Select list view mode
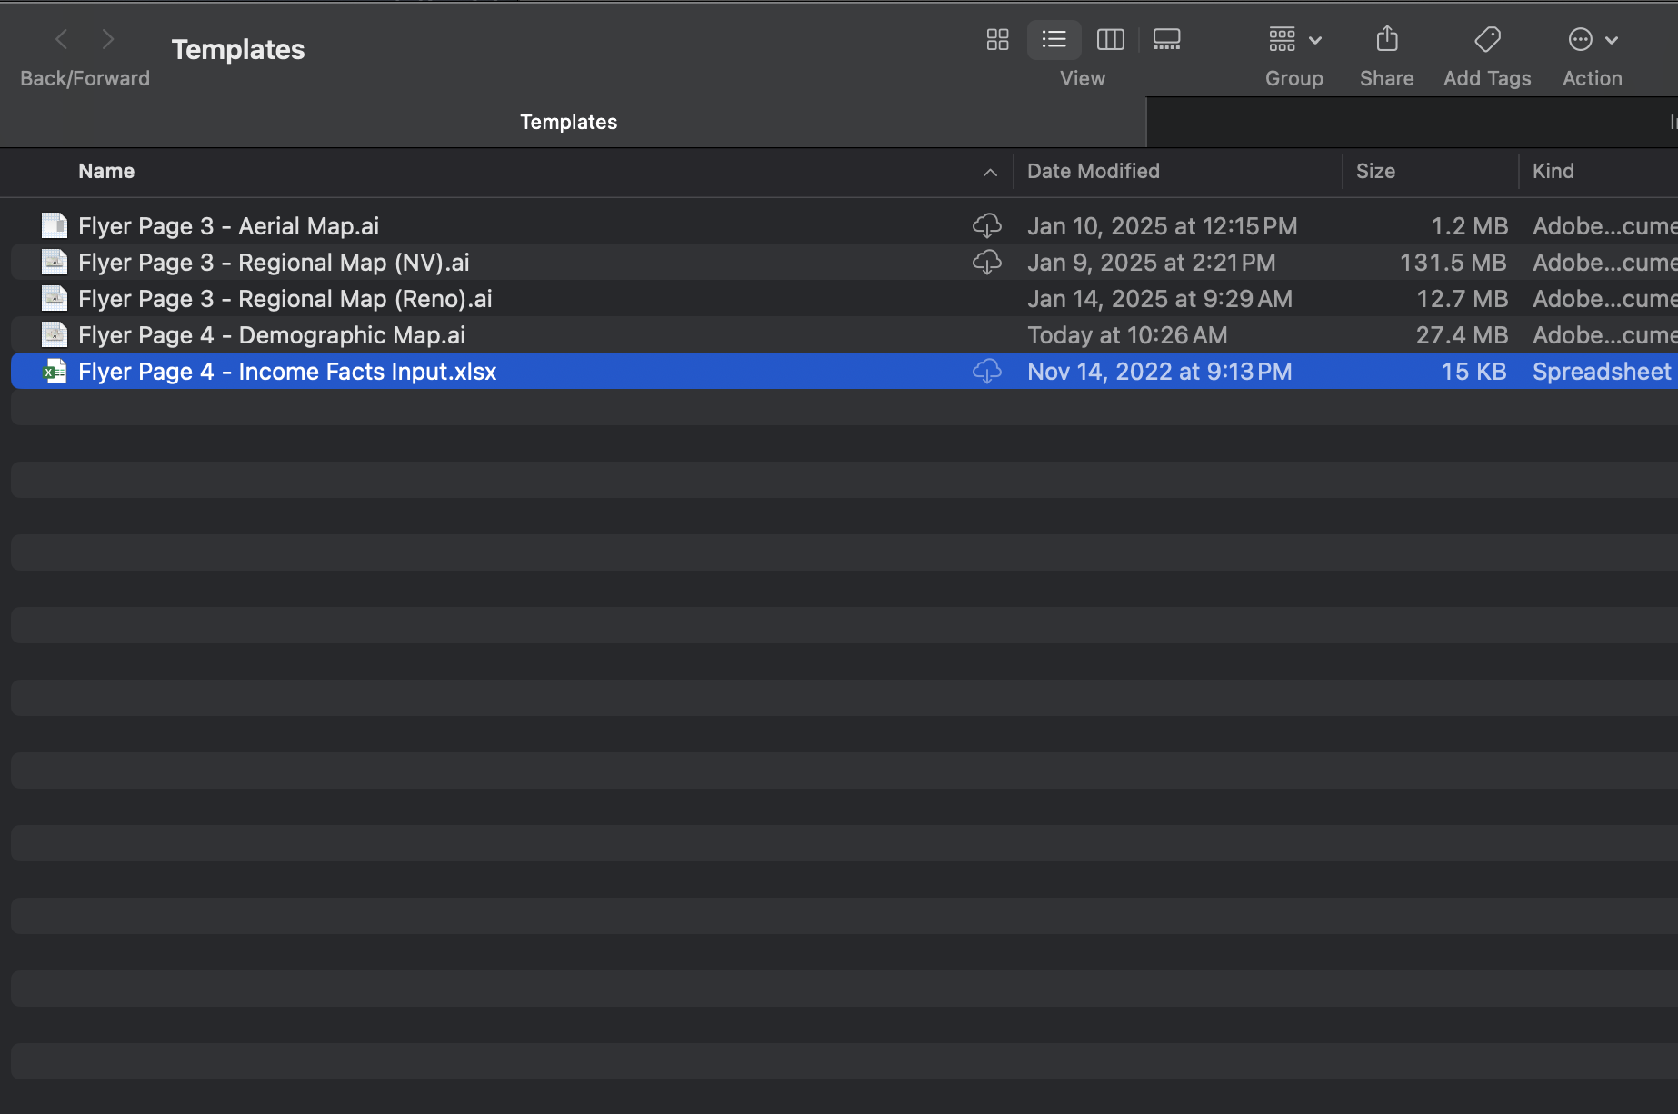 [x=1054, y=39]
